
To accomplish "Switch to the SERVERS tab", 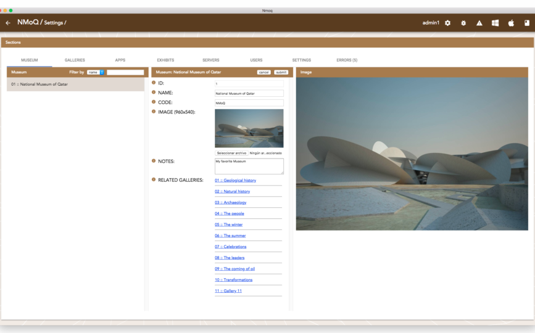I will pos(211,60).
